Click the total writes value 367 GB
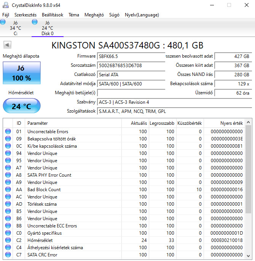Screen dimensions: 255x261 click(233, 65)
